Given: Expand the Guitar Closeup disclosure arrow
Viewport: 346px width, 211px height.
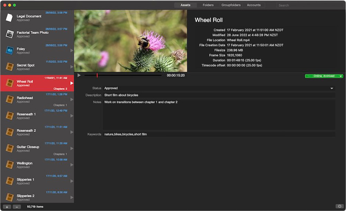Looking at the screenshot, I should click(x=72, y=148).
